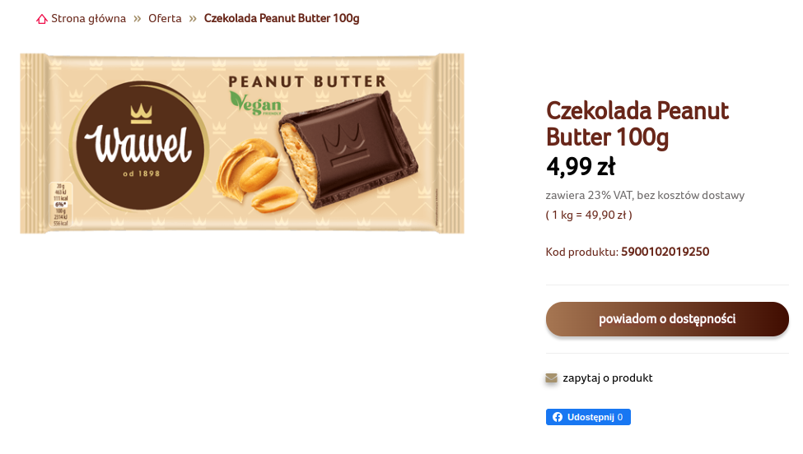Open the zapytaj o produkt link
Image resolution: width=803 pixels, height=454 pixels.
(607, 378)
